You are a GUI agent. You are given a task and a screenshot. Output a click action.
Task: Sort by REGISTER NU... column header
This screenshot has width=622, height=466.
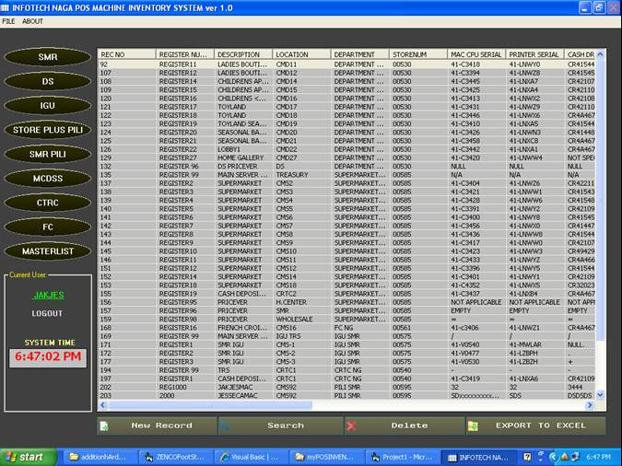coord(185,54)
